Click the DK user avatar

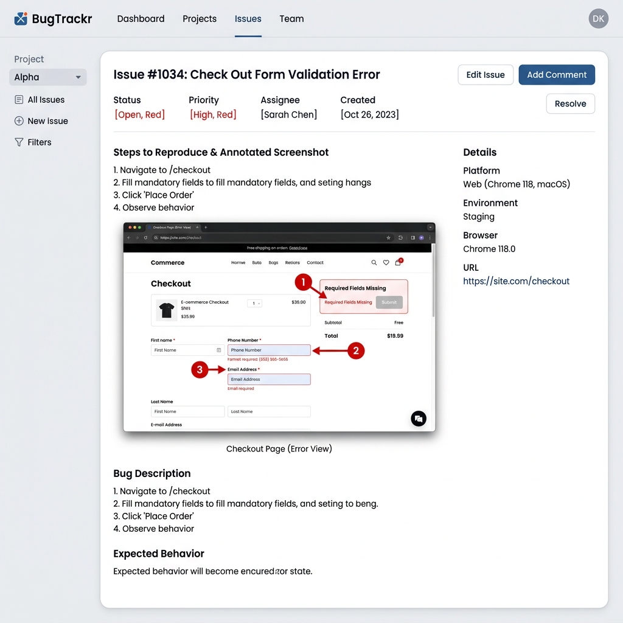(599, 19)
